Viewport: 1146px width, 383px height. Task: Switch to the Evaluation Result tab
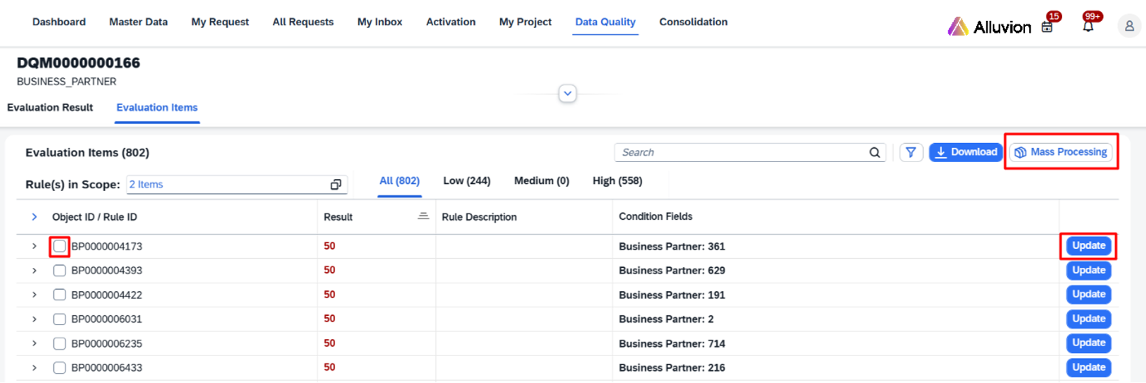50,108
